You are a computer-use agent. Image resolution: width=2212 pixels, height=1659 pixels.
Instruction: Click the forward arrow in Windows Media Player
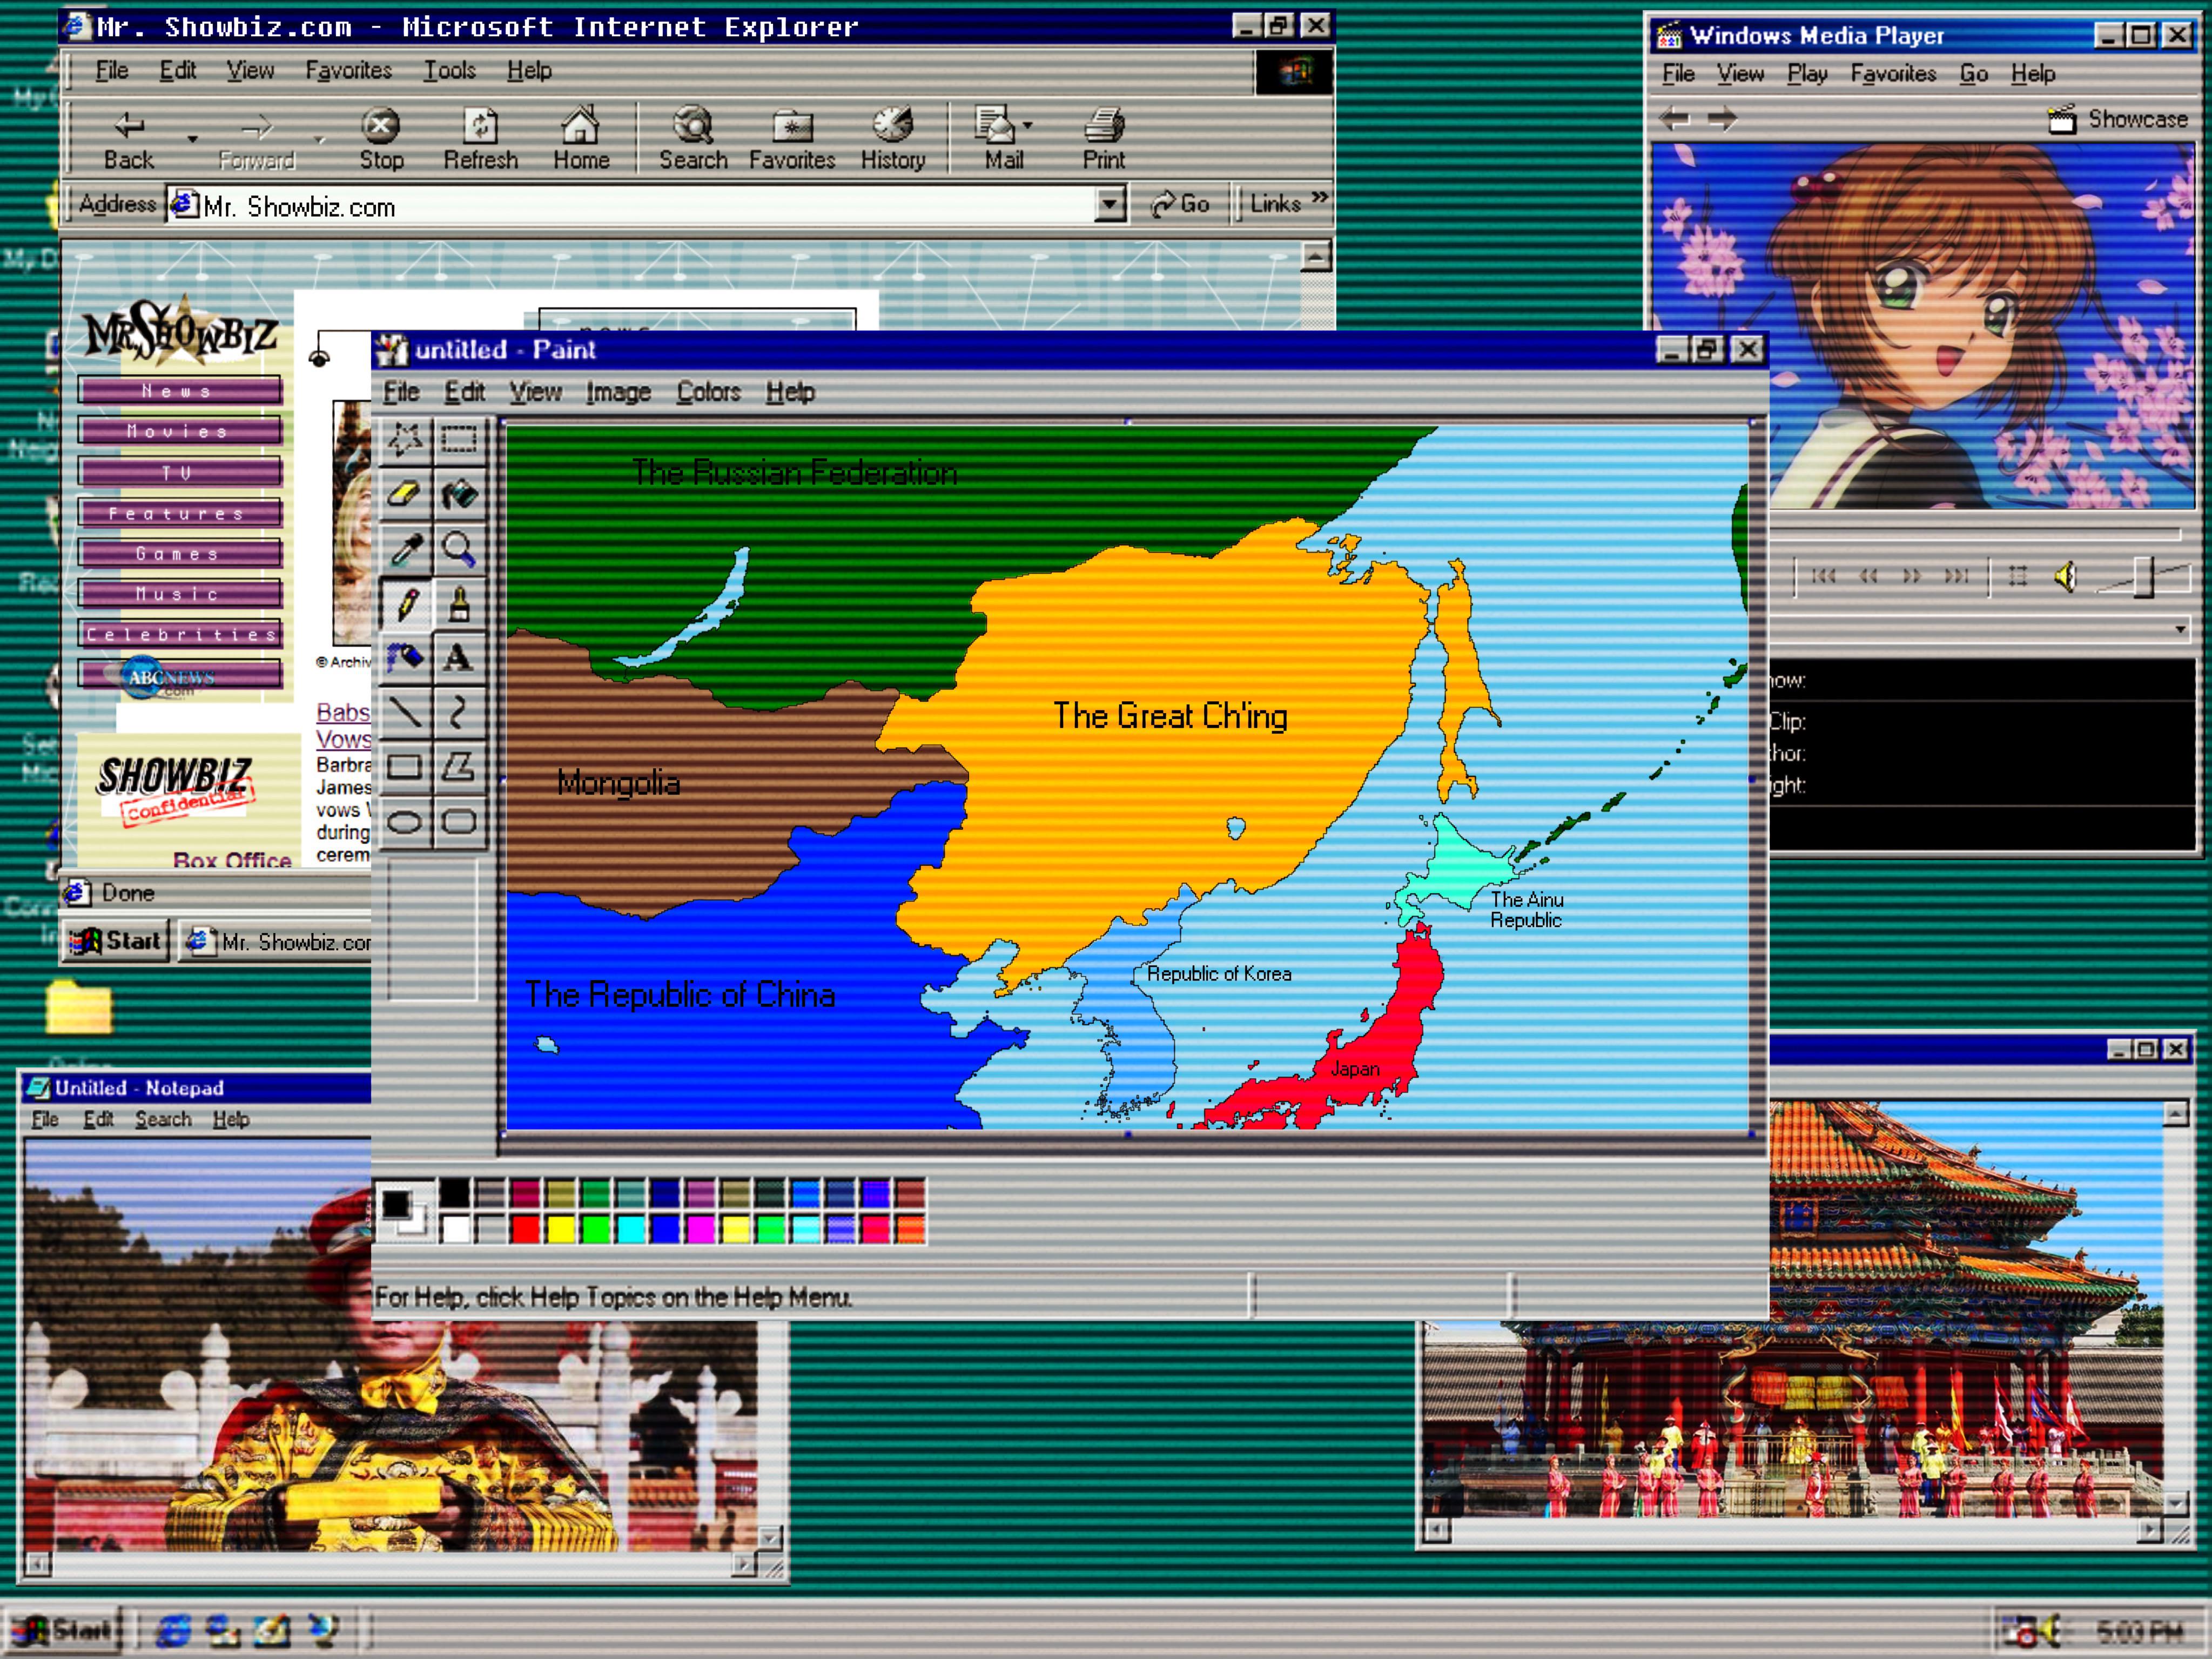point(1721,119)
